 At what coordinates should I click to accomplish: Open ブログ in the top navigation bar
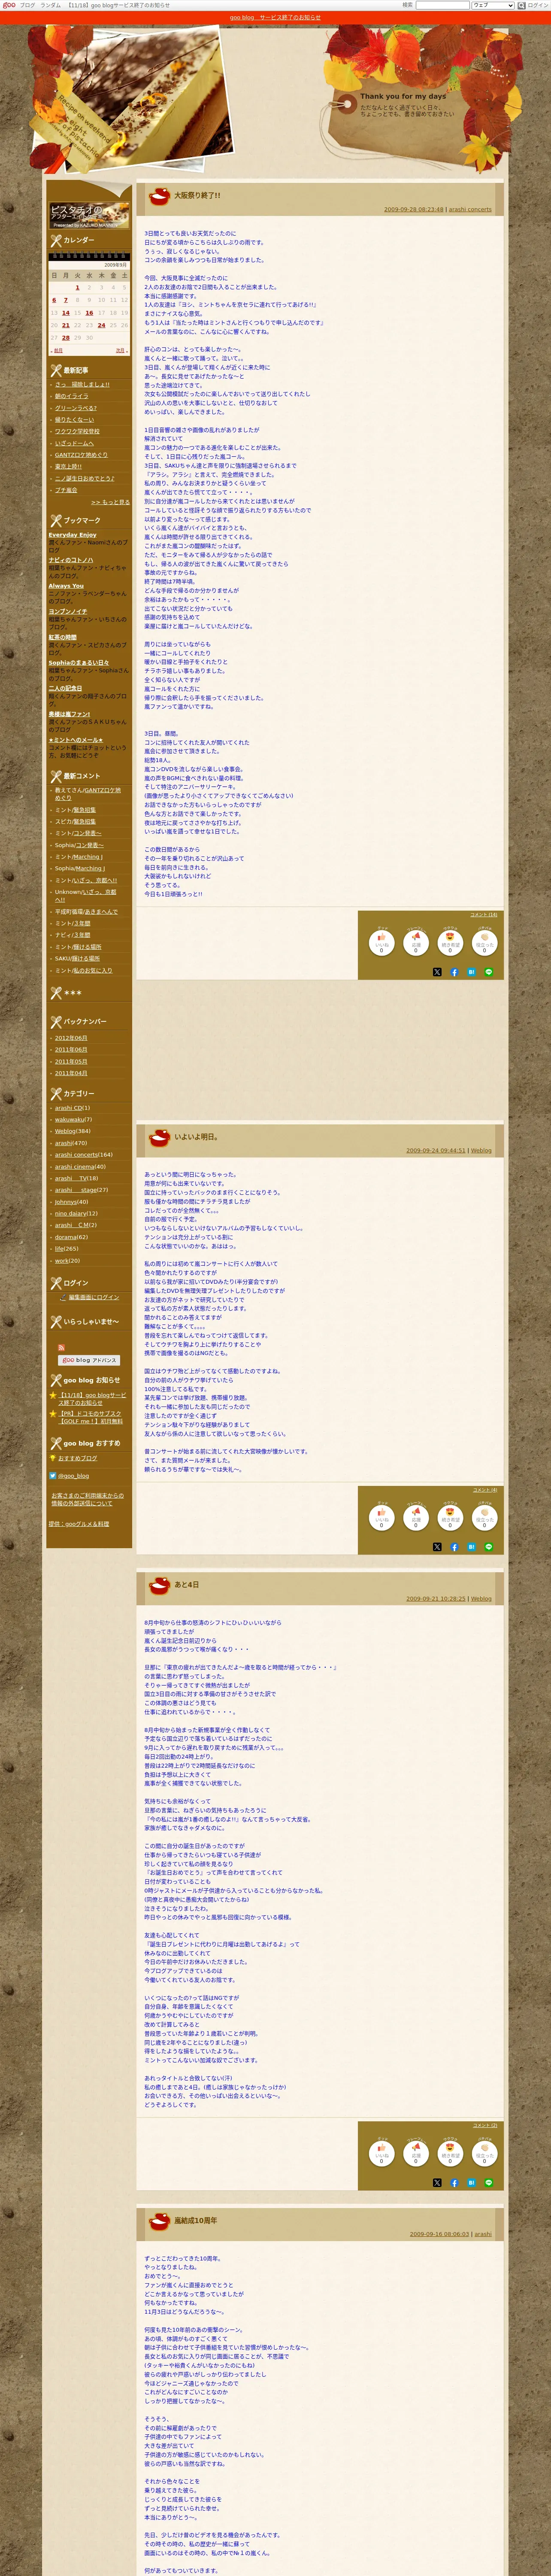click(x=27, y=5)
